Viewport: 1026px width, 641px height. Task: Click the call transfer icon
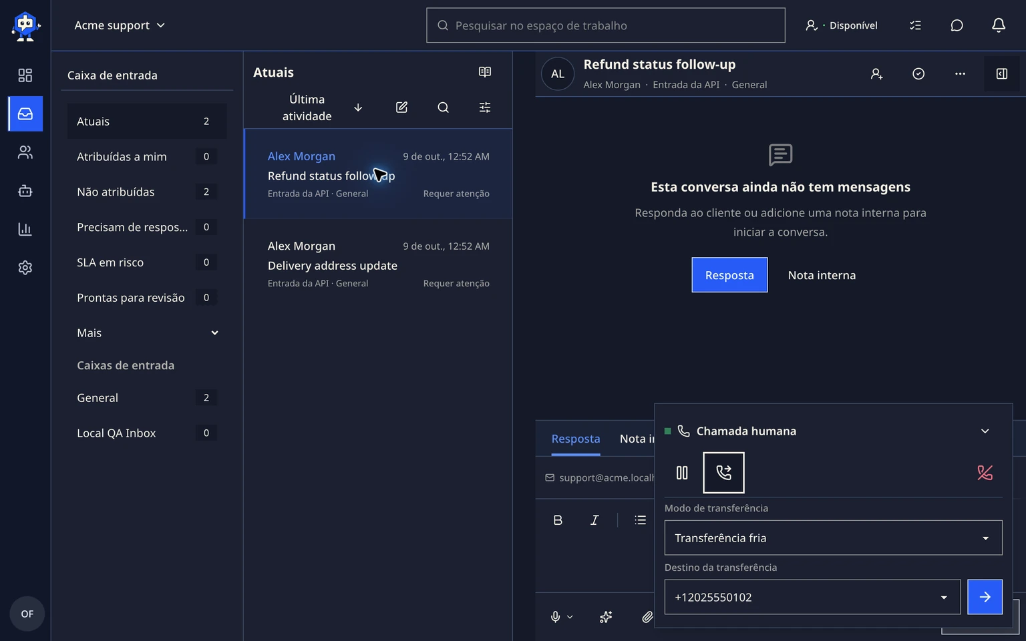(723, 473)
